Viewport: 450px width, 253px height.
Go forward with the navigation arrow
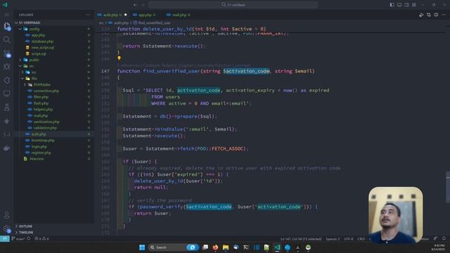(143, 5)
